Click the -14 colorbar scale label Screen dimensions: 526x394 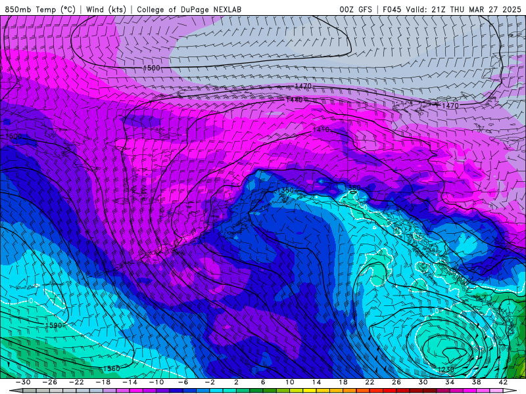(x=130, y=382)
